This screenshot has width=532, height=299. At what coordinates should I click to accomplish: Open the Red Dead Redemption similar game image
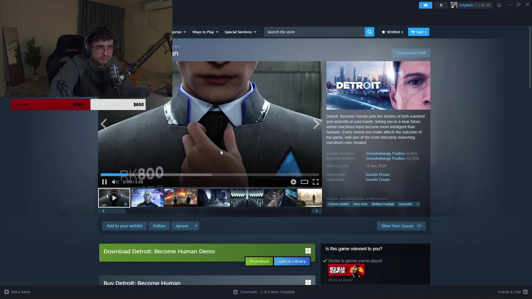(x=346, y=271)
